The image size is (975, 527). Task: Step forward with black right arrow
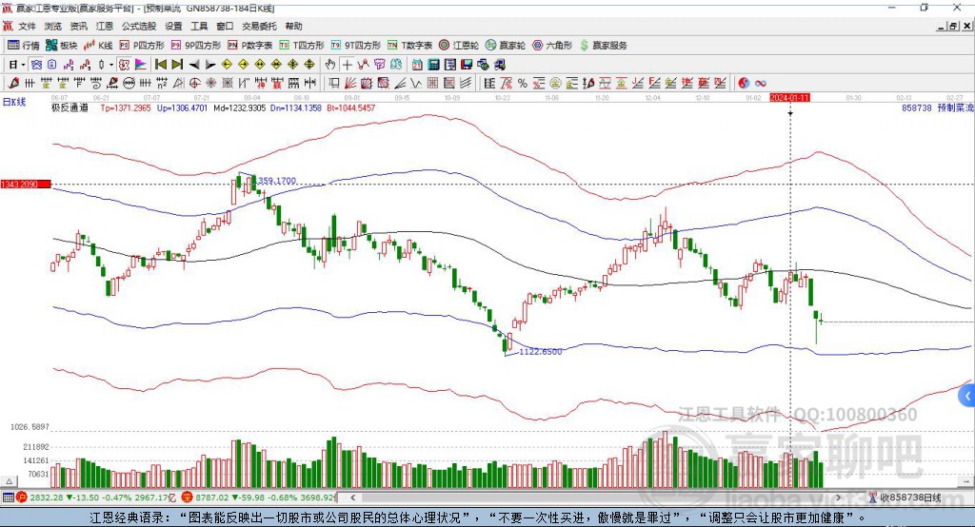tap(210, 65)
